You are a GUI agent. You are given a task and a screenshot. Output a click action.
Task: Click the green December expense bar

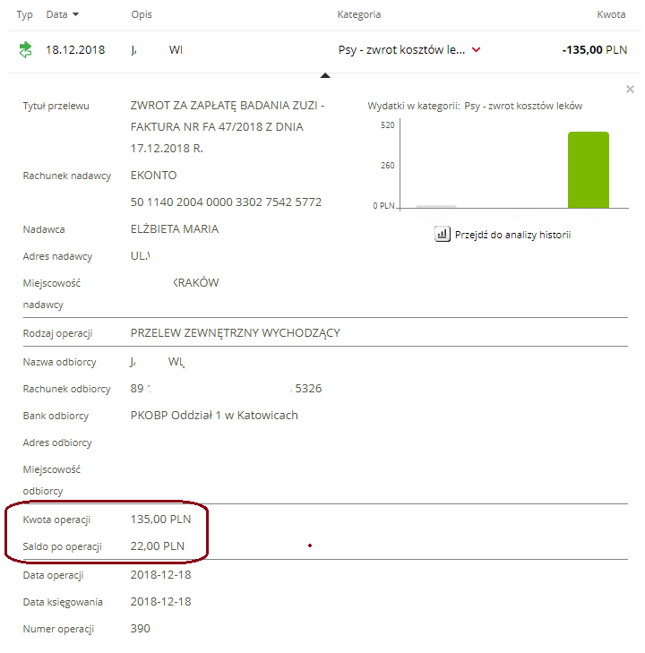click(x=589, y=170)
